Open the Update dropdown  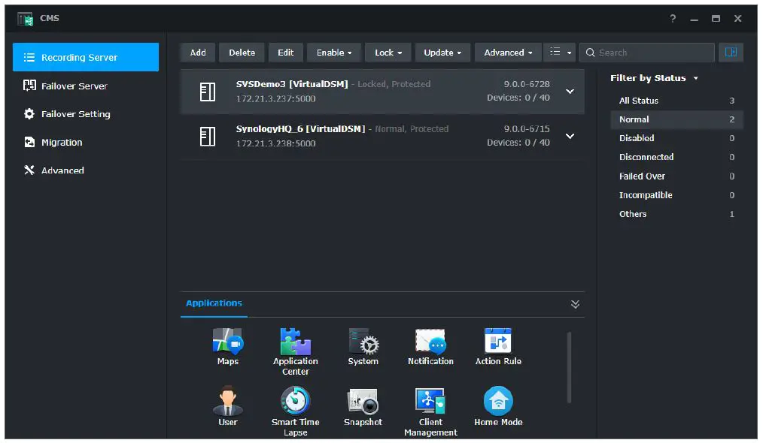pyautogui.click(x=442, y=53)
